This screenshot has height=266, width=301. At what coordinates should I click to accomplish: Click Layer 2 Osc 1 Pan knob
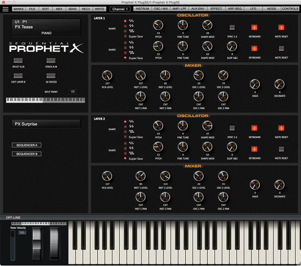tap(198, 197)
